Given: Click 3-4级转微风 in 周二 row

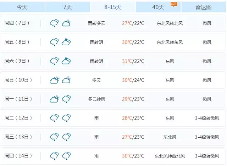Looking at the screenshot, I should 207,118.
